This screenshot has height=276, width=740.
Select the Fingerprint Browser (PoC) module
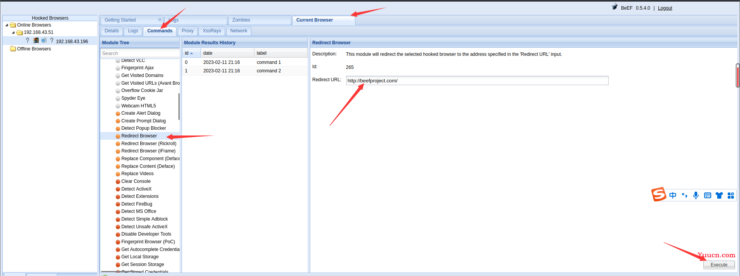pyautogui.click(x=148, y=242)
